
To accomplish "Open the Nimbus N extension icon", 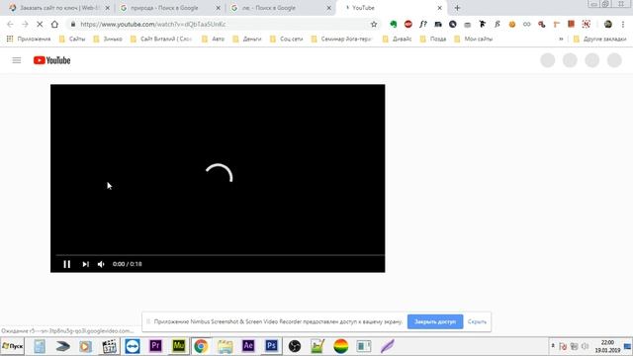I will [587, 24].
